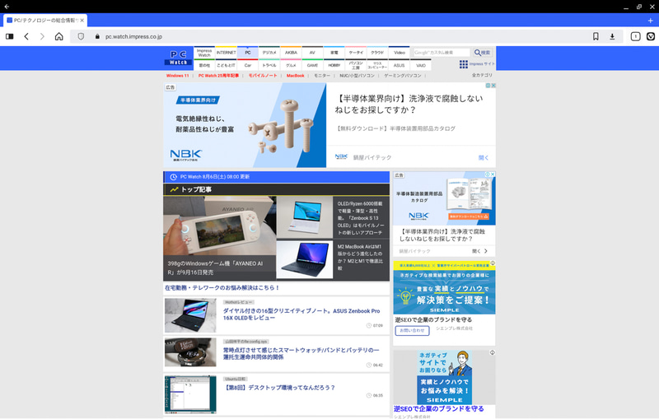Open the Vivaldi menu icon

[651, 36]
